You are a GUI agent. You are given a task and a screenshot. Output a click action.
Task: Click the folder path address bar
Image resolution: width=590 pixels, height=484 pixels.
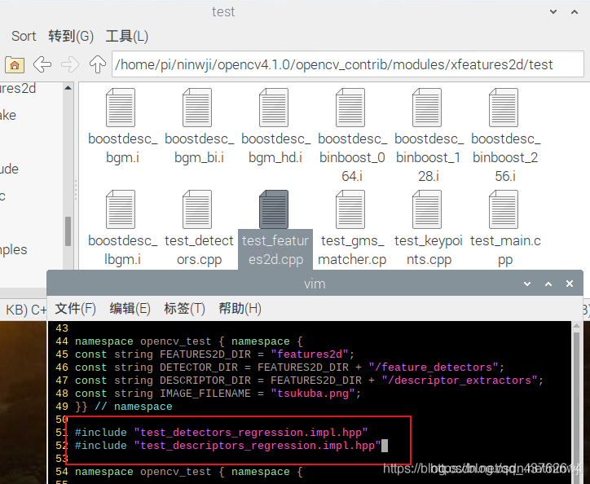point(348,64)
